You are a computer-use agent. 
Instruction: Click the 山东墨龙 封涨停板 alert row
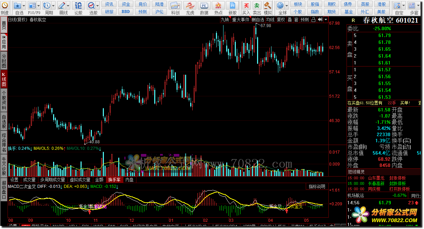click(384, 178)
